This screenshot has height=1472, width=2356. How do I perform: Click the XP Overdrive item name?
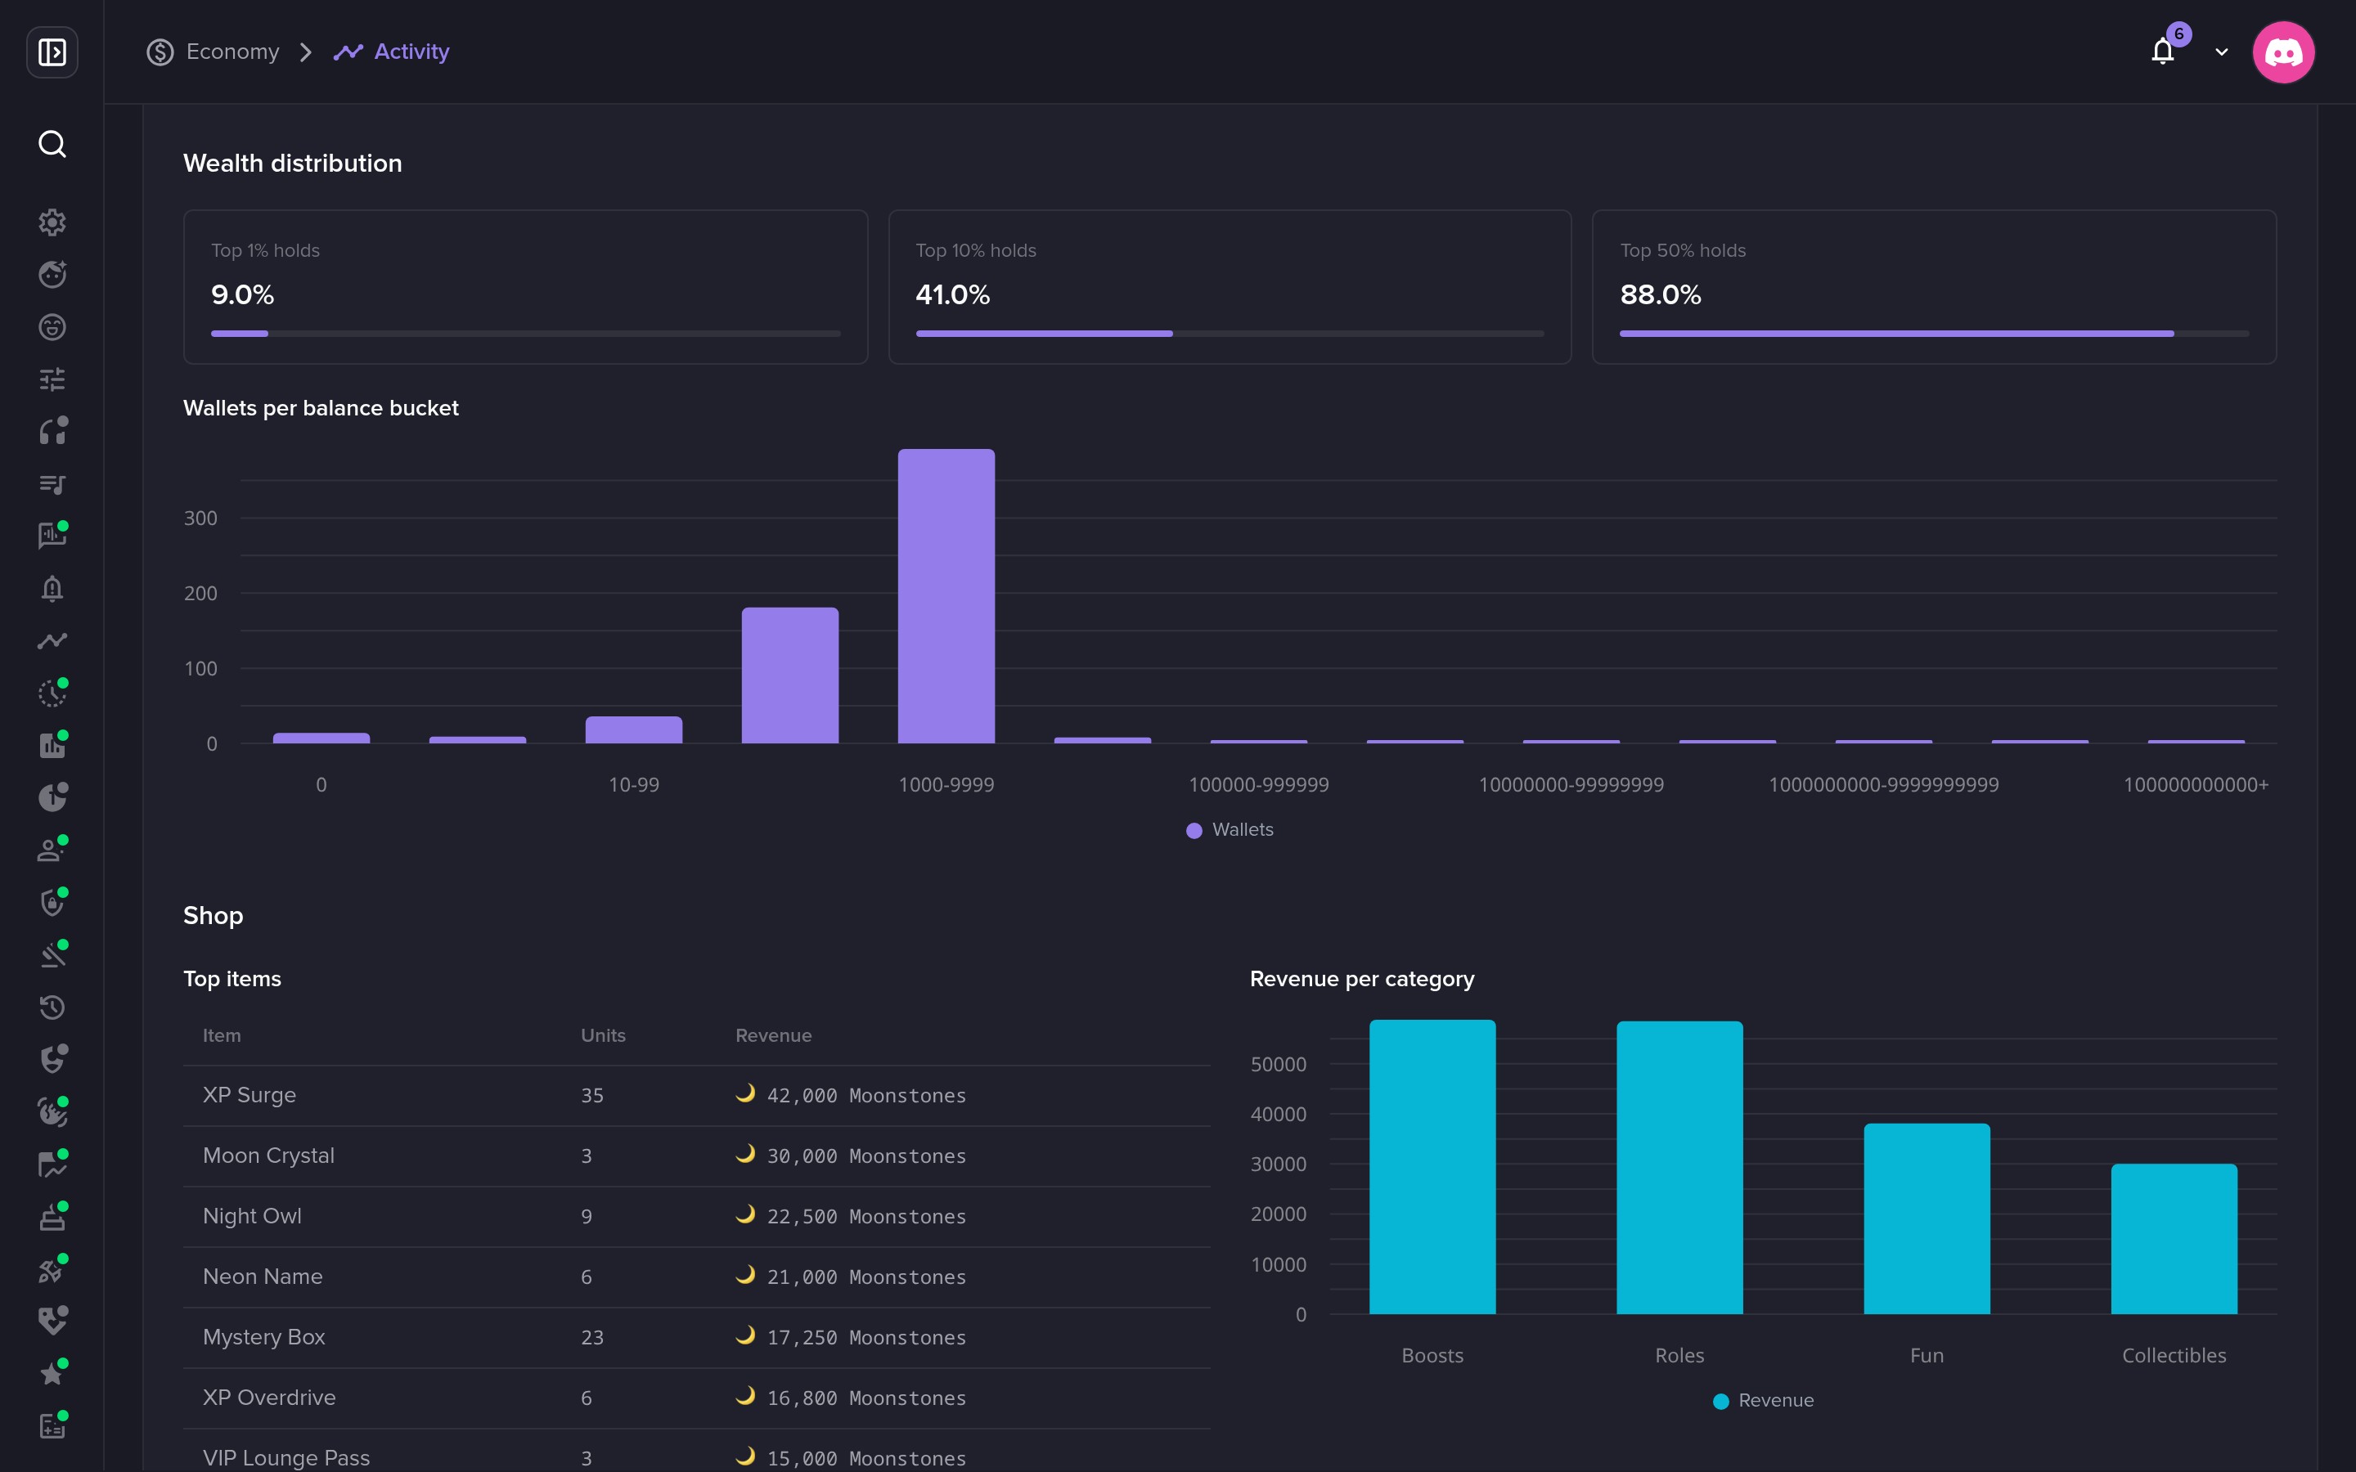pyautogui.click(x=268, y=1397)
